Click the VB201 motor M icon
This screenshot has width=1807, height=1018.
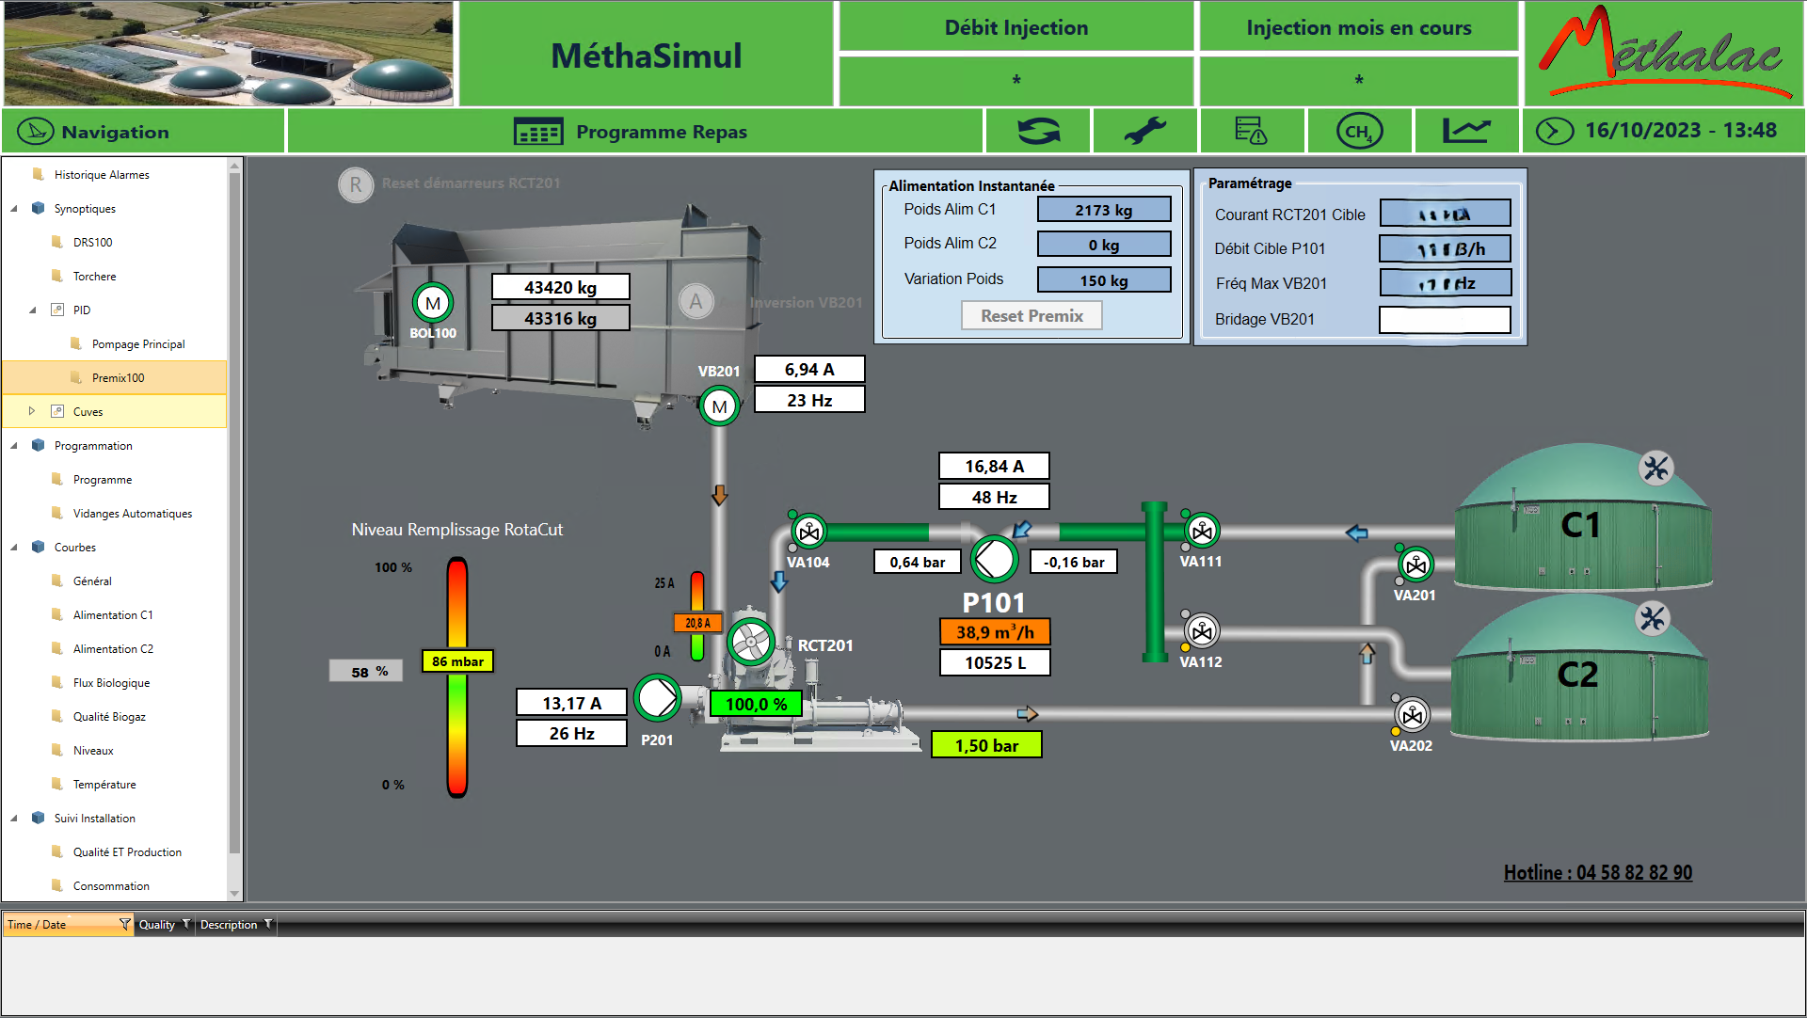[720, 406]
